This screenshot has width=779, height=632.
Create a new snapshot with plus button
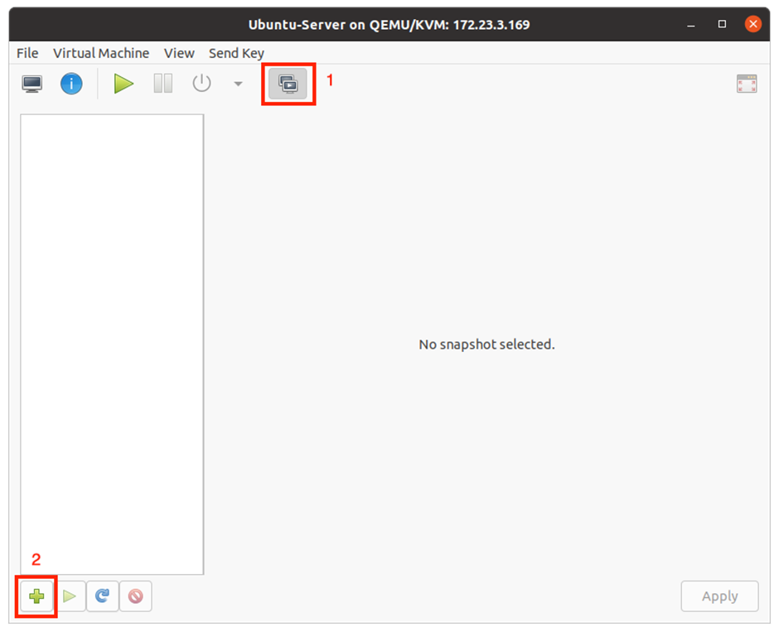coord(36,596)
